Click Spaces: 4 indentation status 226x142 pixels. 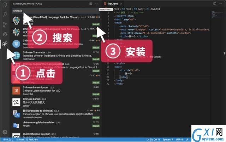click(168, 140)
